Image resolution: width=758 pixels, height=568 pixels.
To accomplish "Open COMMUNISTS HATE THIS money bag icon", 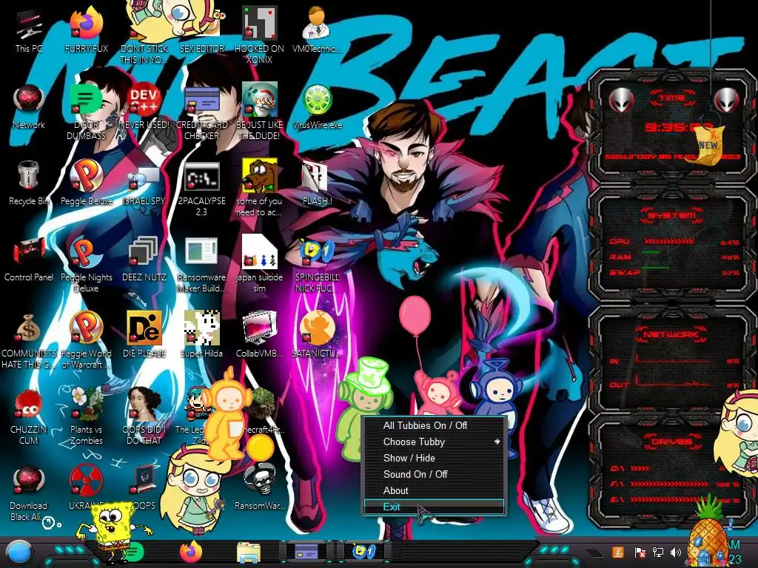I will coord(29,342).
